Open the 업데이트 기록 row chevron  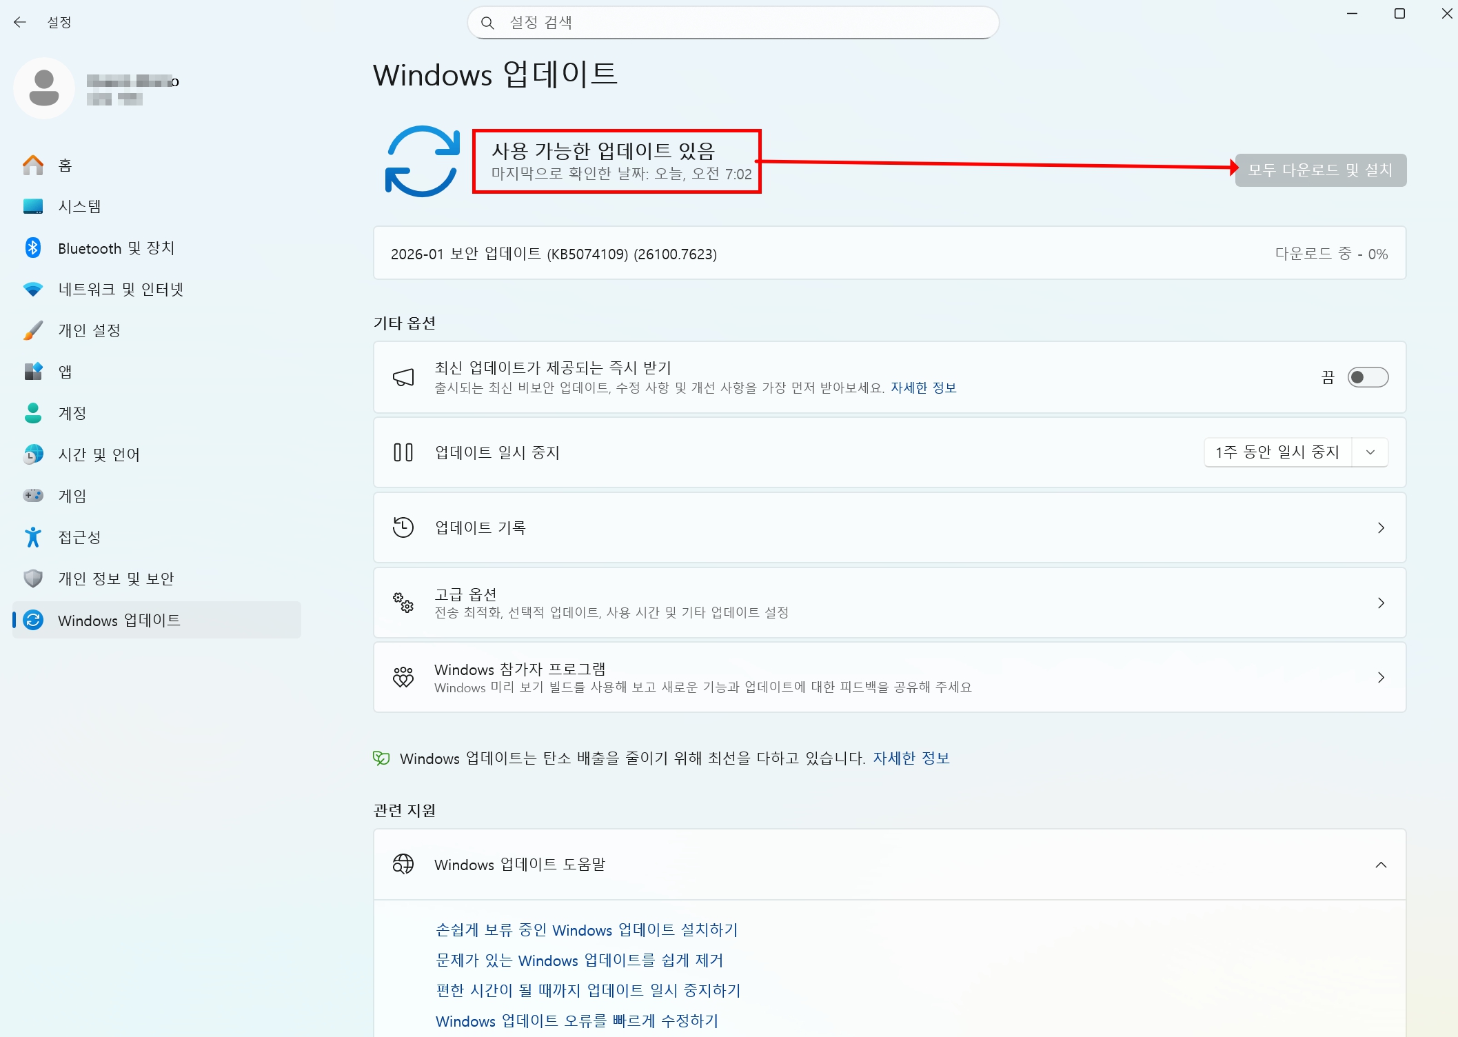pos(1381,527)
